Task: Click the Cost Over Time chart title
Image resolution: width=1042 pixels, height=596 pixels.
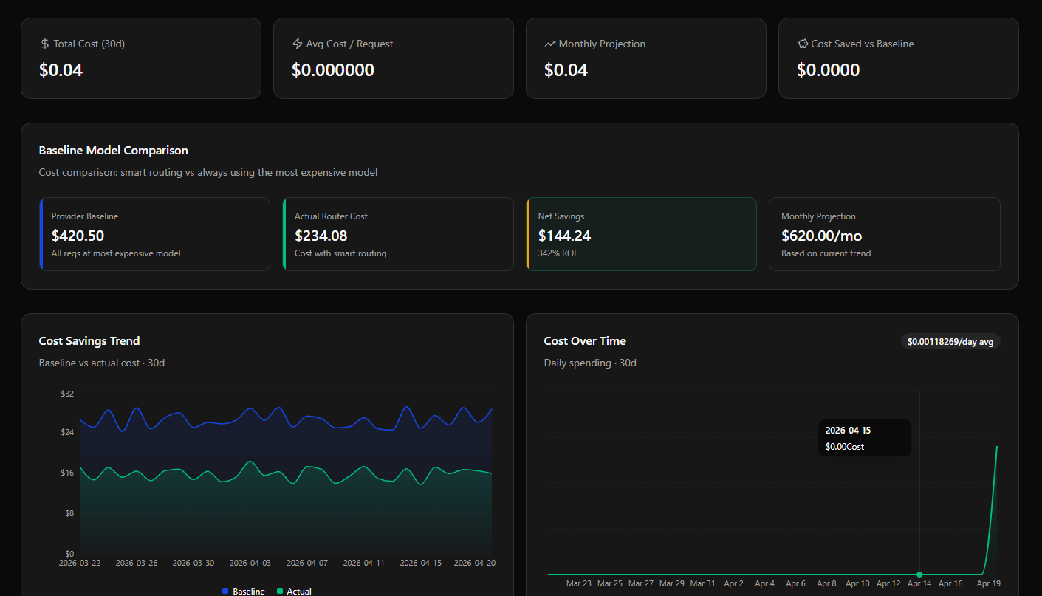Action: tap(584, 340)
